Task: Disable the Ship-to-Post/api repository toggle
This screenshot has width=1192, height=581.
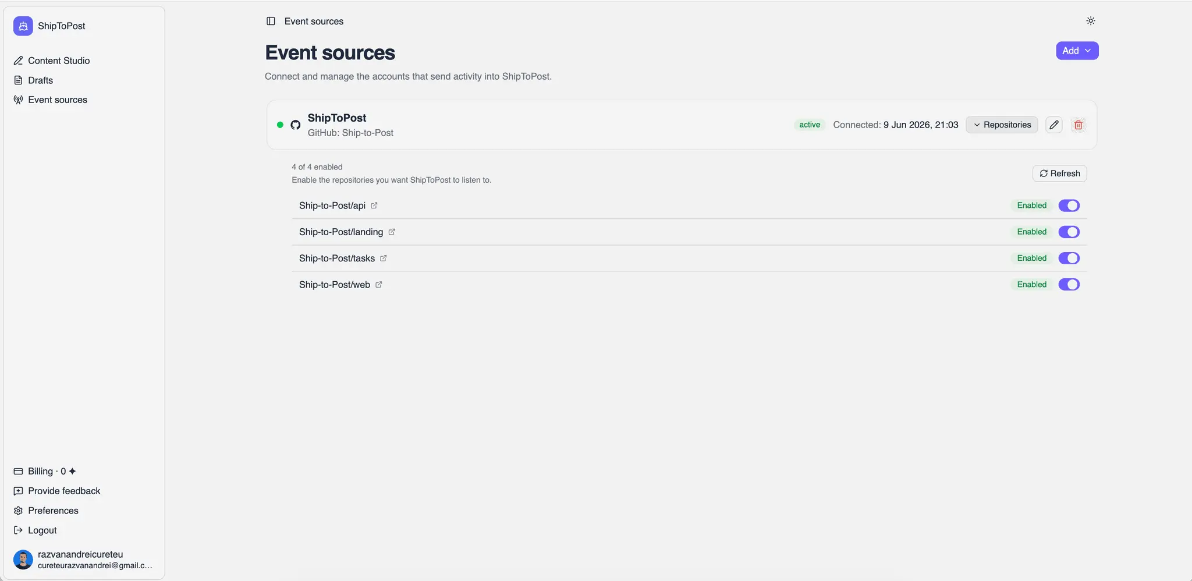Action: coord(1069,206)
